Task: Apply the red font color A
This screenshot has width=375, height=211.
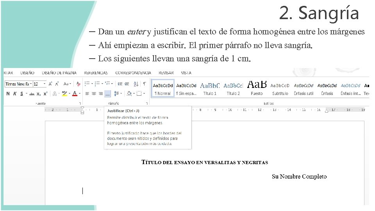Action: pos(75,93)
